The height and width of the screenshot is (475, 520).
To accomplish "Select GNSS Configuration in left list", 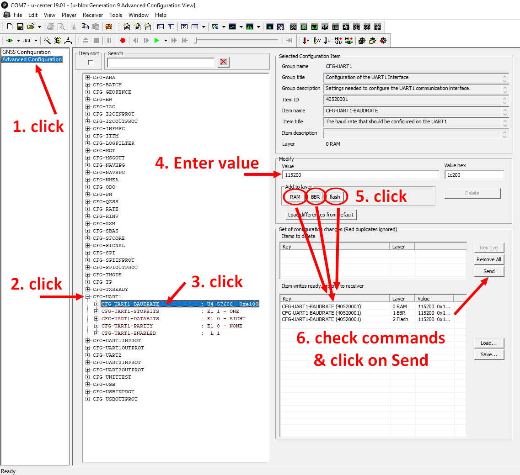I will coord(27,52).
